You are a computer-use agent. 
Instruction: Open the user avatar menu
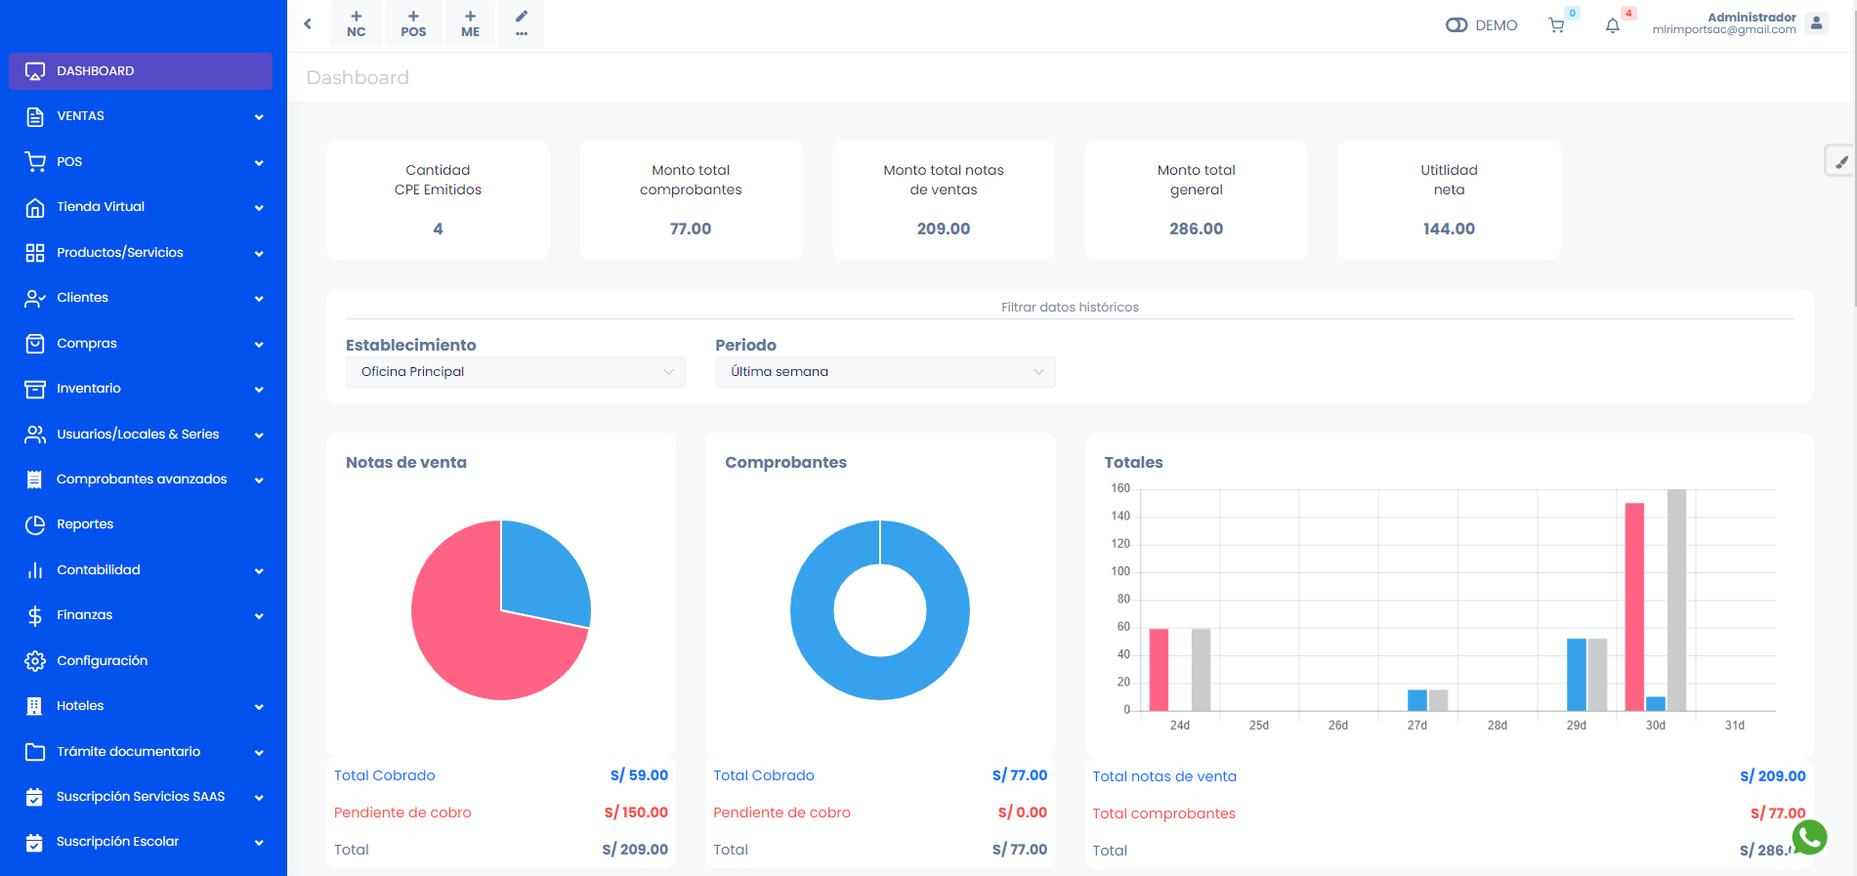click(x=1817, y=23)
